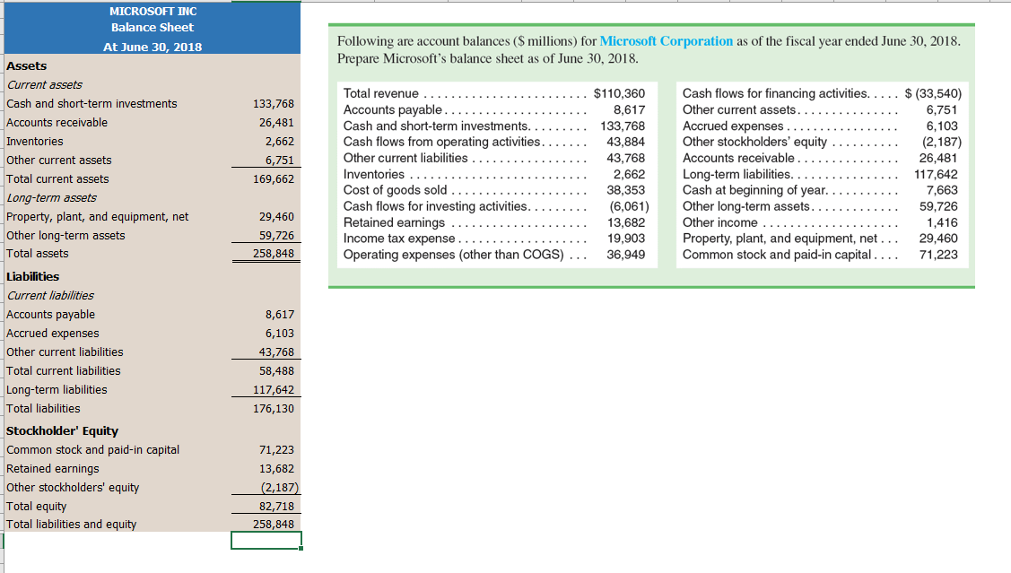Click the Current assets italic heading

pos(45,84)
